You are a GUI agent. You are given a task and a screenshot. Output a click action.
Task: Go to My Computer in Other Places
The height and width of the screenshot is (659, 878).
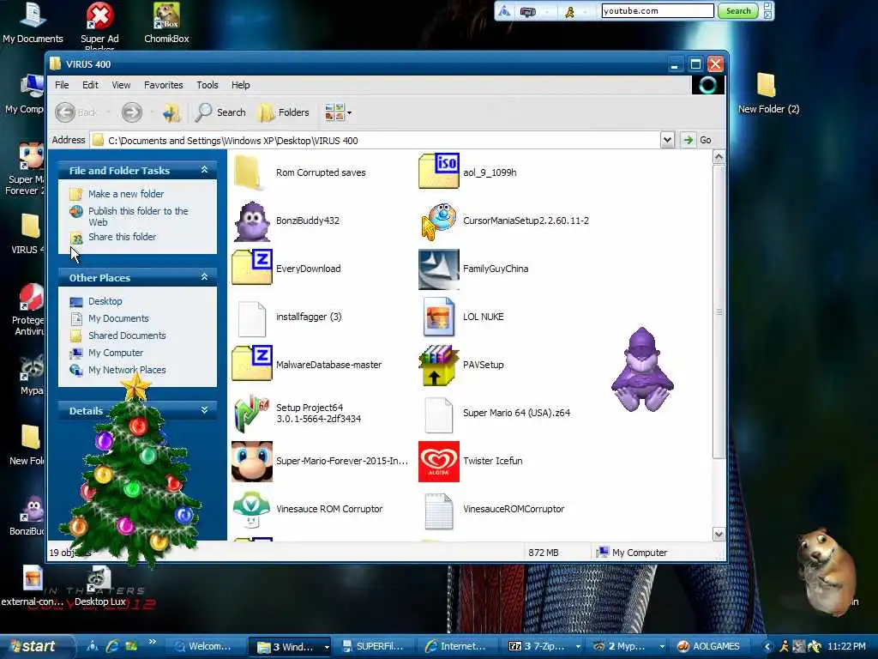coord(116,353)
